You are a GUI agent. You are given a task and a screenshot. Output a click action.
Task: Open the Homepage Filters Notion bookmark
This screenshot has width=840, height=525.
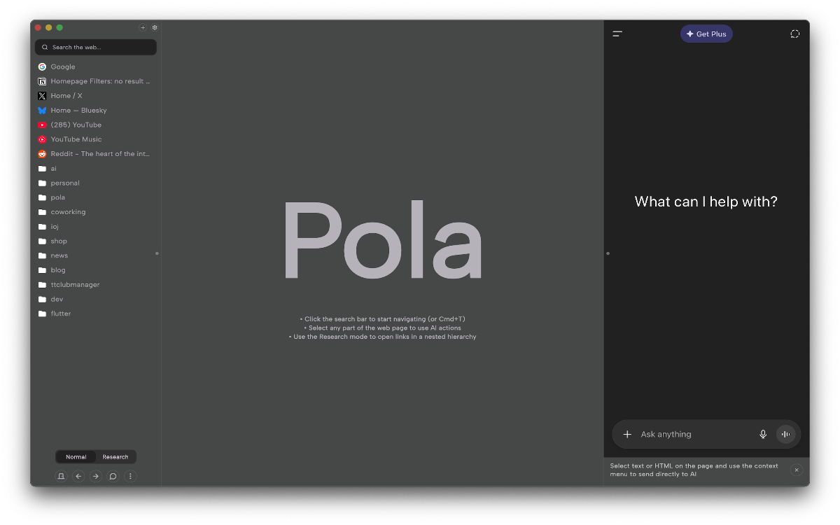[x=96, y=81]
